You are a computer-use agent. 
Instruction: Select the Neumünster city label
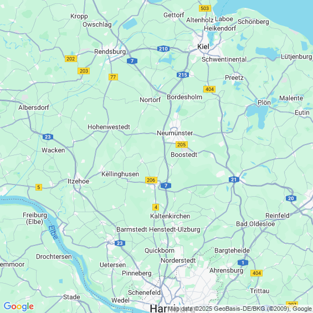click(x=175, y=133)
